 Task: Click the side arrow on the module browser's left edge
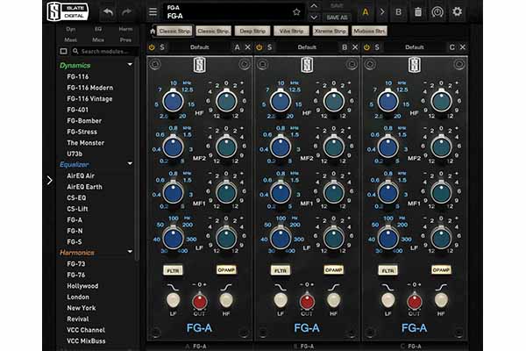[50, 181]
